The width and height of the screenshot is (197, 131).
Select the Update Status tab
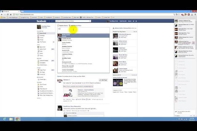(x=62, y=26)
